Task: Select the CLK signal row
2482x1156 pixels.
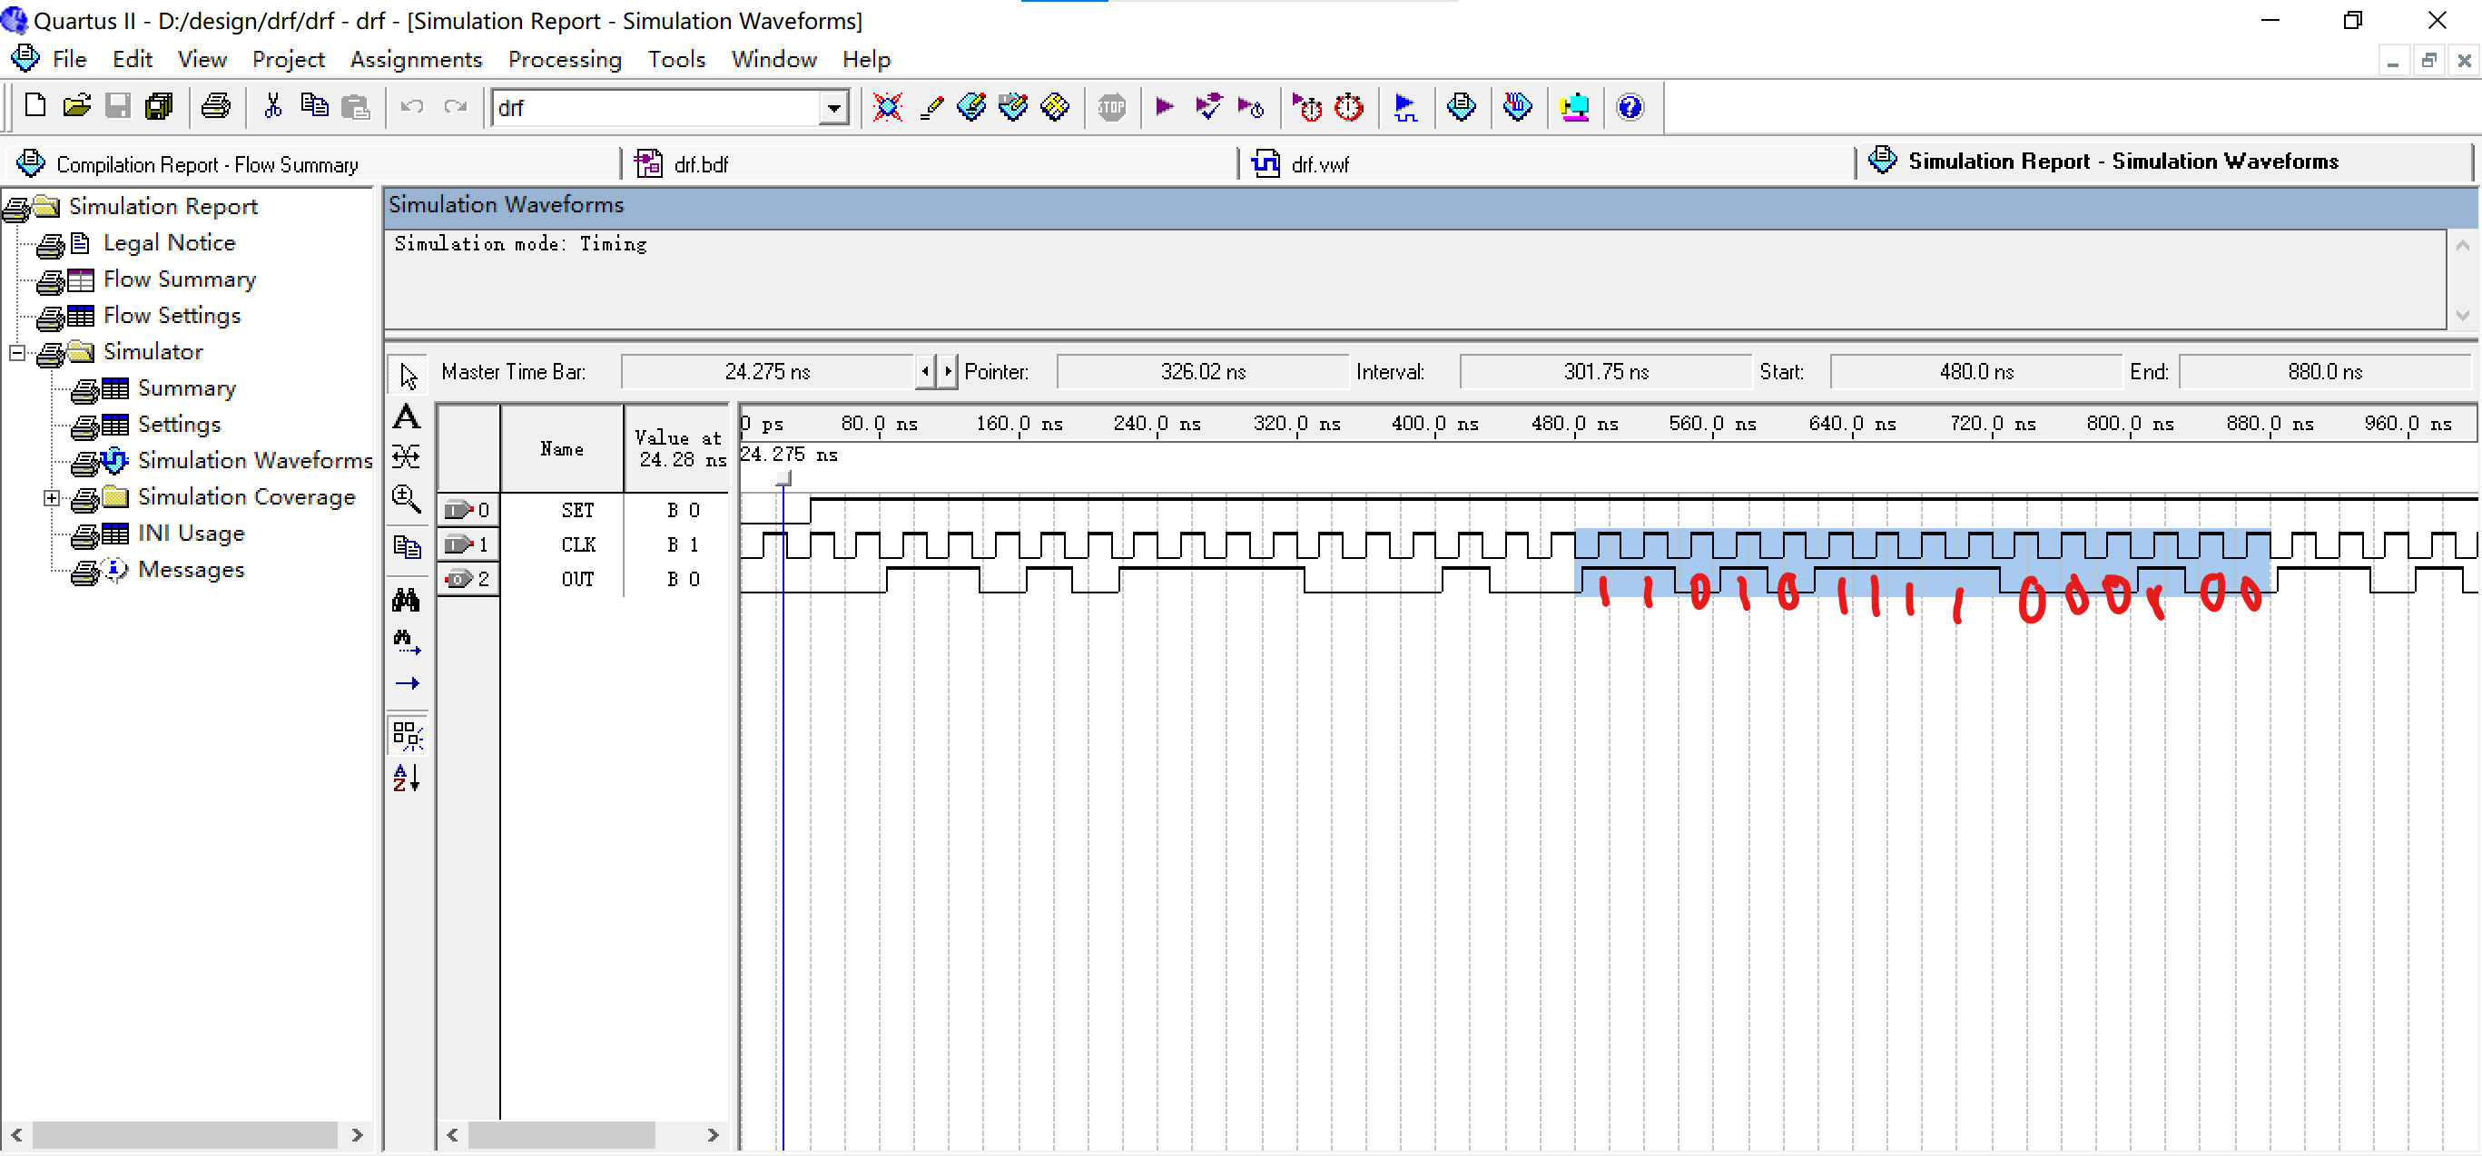Action: pos(577,545)
